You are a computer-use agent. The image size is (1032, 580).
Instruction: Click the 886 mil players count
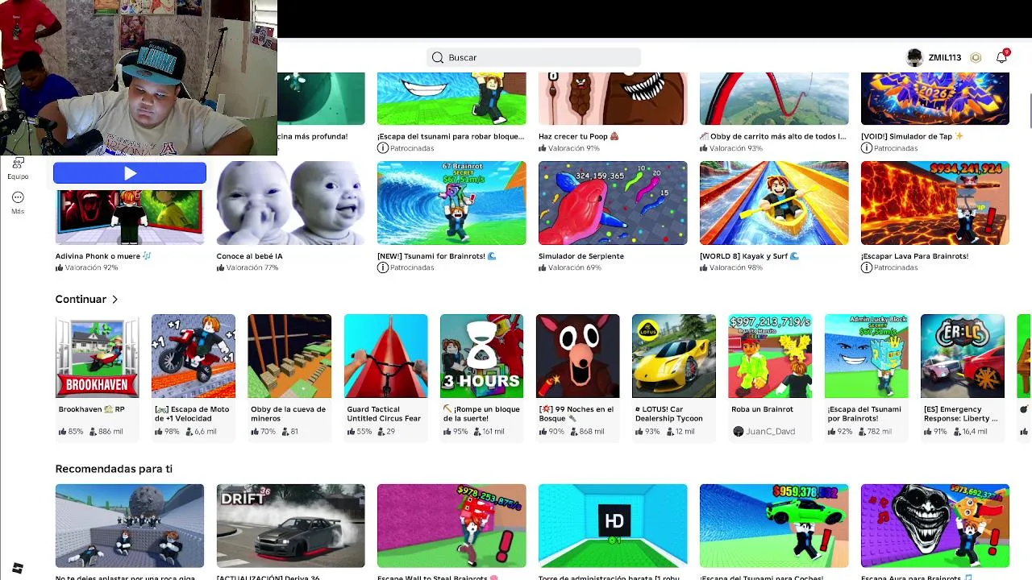pos(110,432)
